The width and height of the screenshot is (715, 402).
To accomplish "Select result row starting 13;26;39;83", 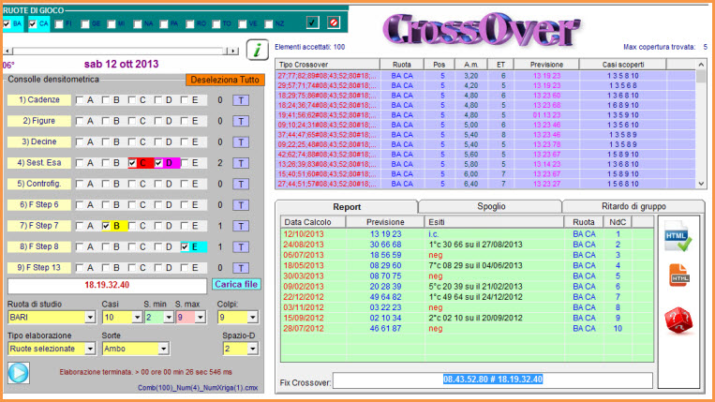I will (485, 164).
